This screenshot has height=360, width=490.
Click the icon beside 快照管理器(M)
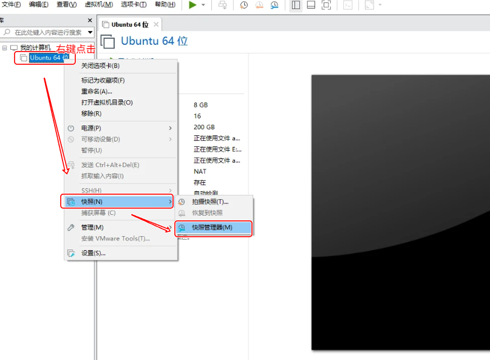[182, 228]
